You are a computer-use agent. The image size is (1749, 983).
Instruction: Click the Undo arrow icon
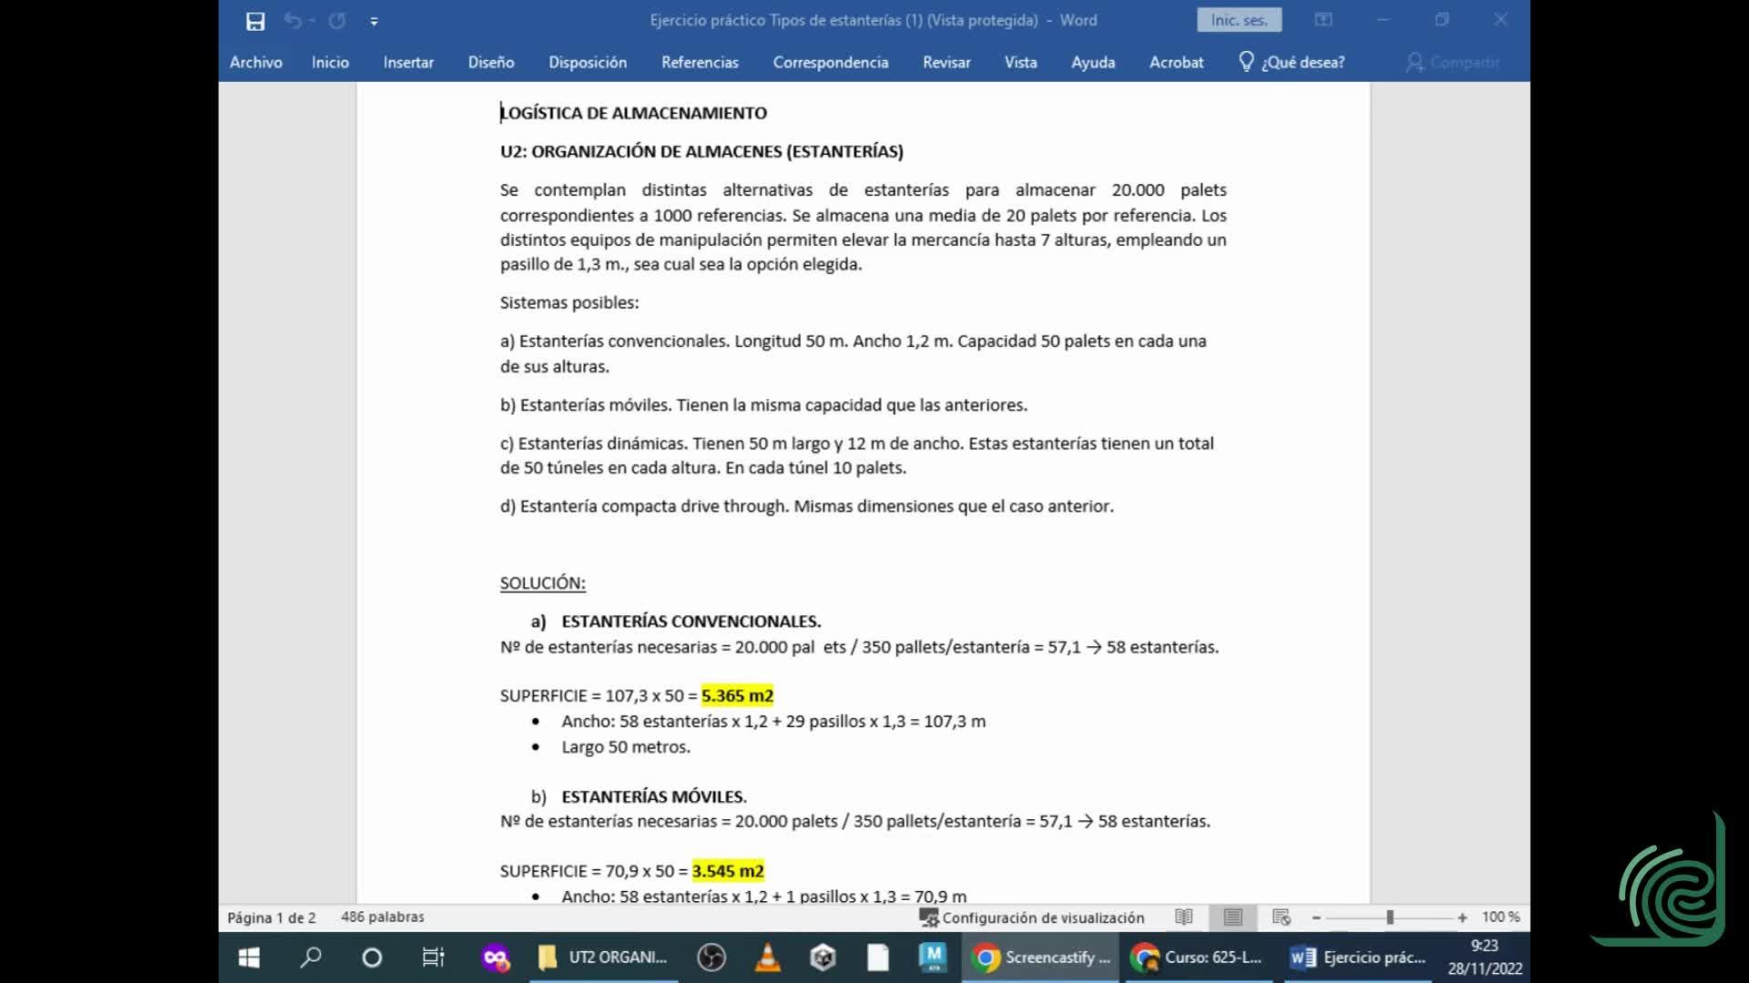[292, 21]
